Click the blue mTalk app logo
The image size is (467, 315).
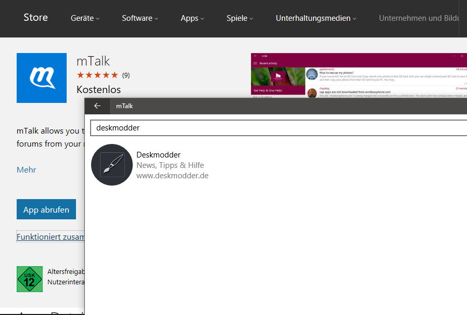(42, 78)
